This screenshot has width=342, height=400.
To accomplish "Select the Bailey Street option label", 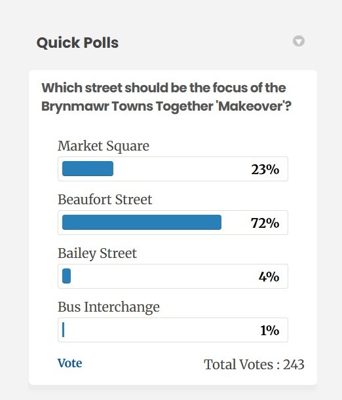I will click(97, 253).
